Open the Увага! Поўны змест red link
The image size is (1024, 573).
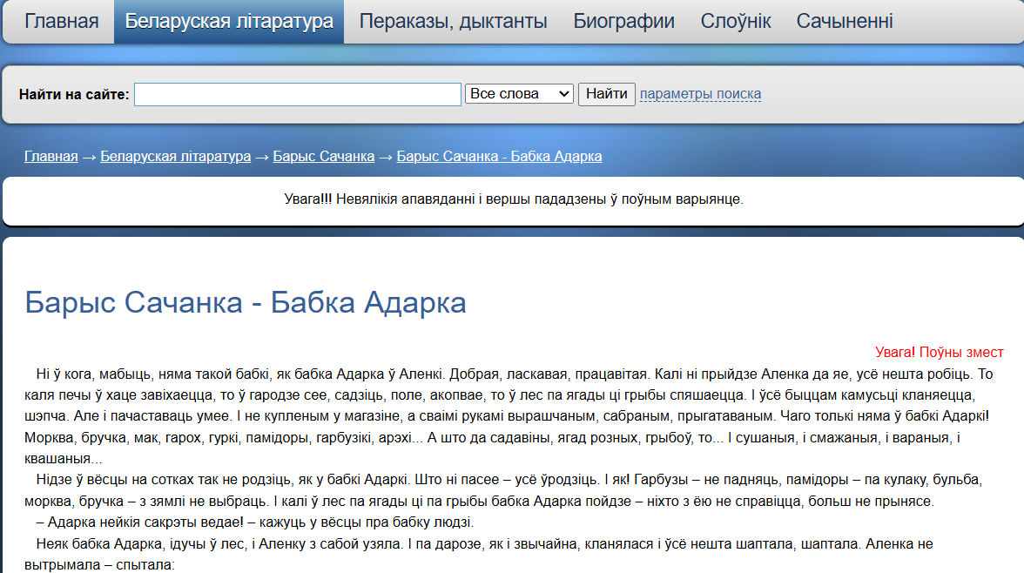point(939,353)
